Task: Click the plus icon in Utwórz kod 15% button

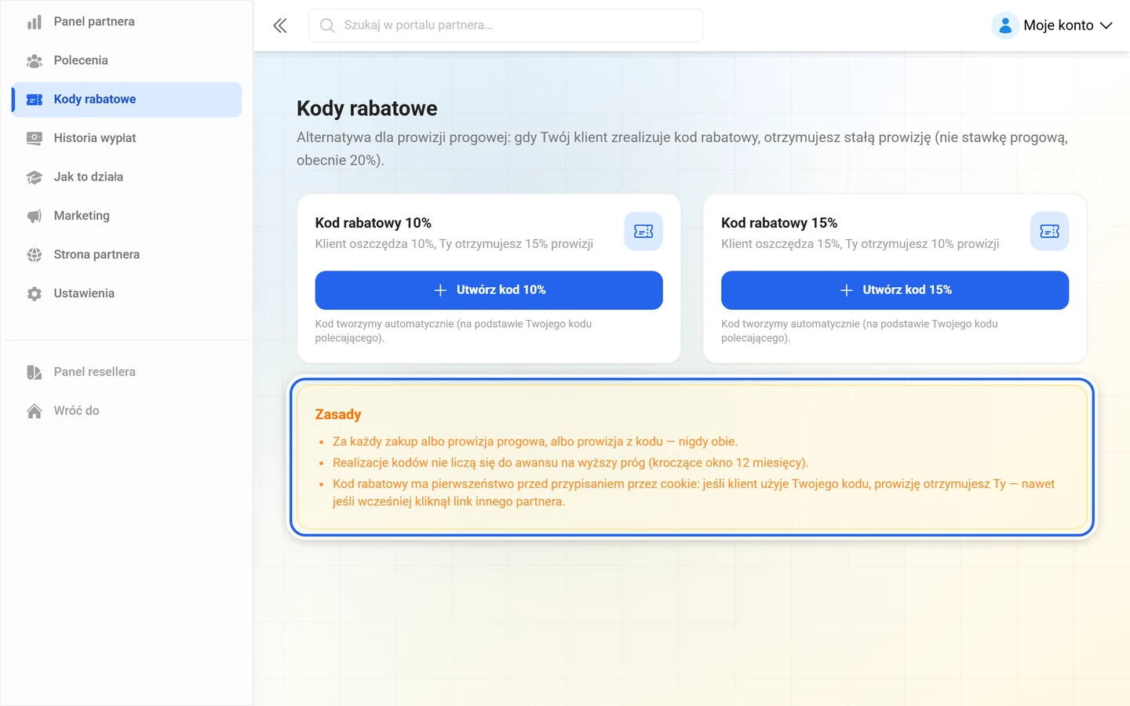Action: point(846,290)
